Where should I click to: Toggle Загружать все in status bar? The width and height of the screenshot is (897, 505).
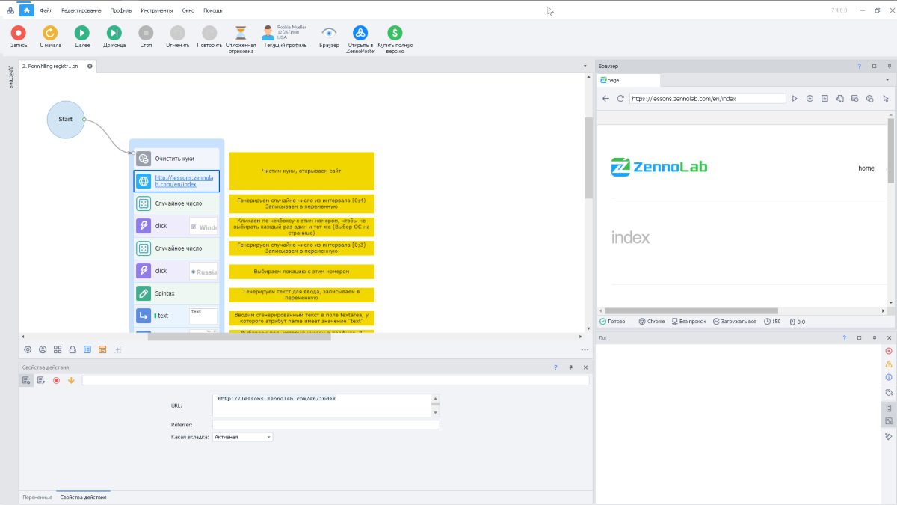click(734, 322)
